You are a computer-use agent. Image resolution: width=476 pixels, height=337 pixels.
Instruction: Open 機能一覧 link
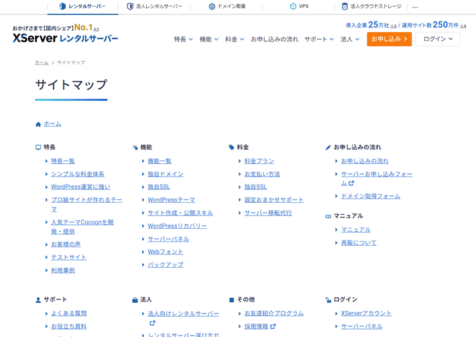click(160, 161)
